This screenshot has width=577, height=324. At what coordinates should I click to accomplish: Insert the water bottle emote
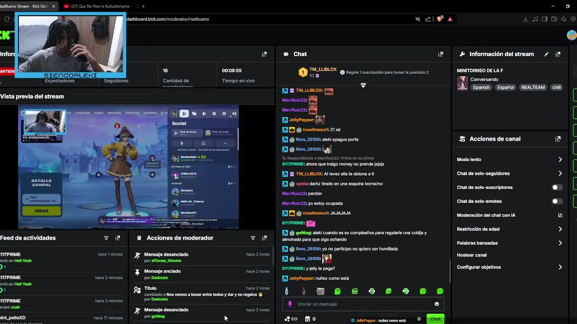286,291
